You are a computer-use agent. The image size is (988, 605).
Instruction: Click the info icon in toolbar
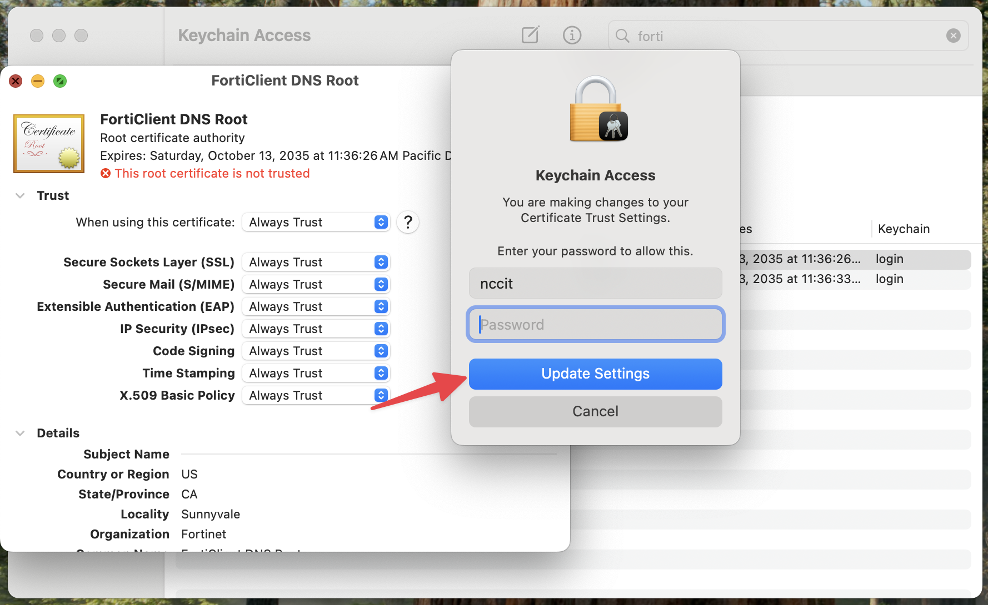coord(572,36)
